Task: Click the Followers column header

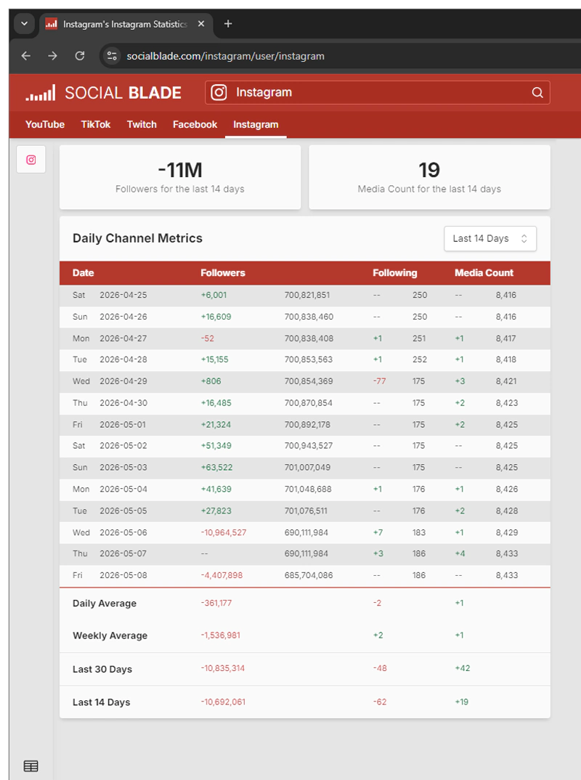Action: coord(223,272)
